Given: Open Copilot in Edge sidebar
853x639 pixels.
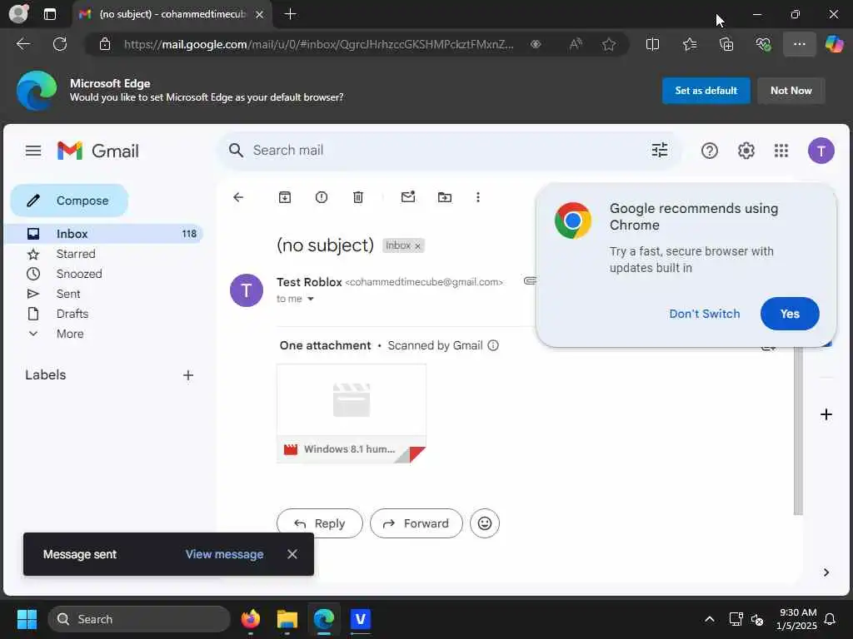Looking at the screenshot, I should (x=834, y=44).
